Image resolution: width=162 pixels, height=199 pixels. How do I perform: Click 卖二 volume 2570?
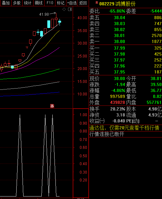(x=157, y=35)
